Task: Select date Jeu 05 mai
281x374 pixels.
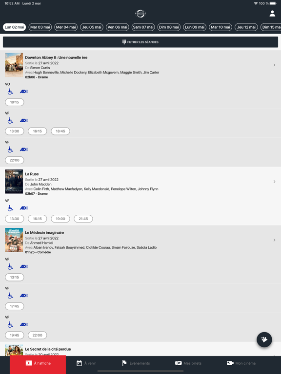Action: 92,27
